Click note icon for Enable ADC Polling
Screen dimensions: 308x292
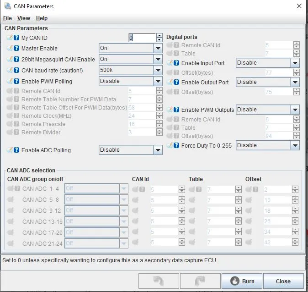(10, 150)
